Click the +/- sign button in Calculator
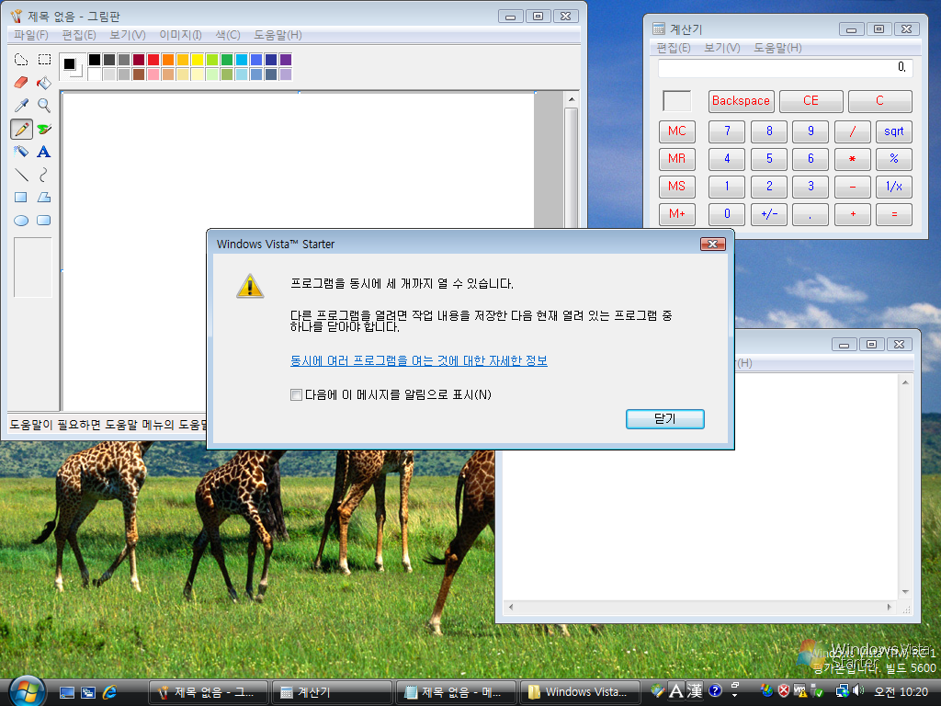 click(x=769, y=213)
